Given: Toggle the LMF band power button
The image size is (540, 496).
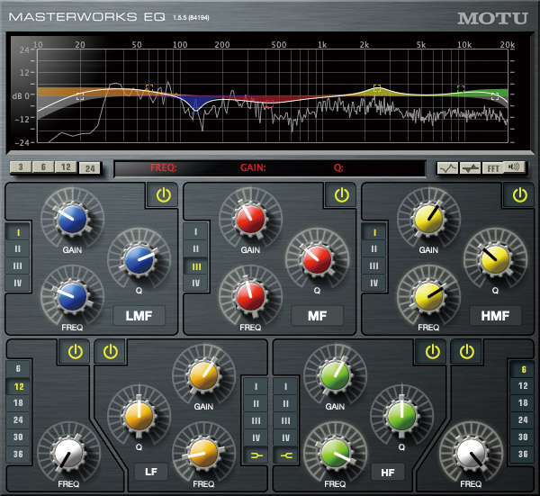Looking at the screenshot, I should (163, 195).
